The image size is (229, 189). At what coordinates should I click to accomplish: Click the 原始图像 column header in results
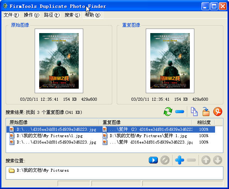point(53,122)
